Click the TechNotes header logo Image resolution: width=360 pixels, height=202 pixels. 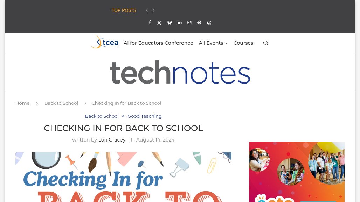(180, 72)
